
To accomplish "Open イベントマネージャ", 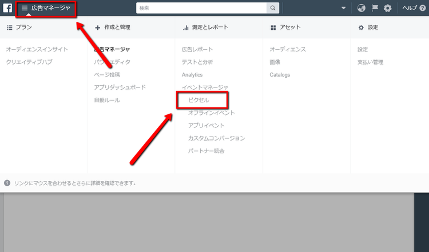I will pyautogui.click(x=205, y=87).
